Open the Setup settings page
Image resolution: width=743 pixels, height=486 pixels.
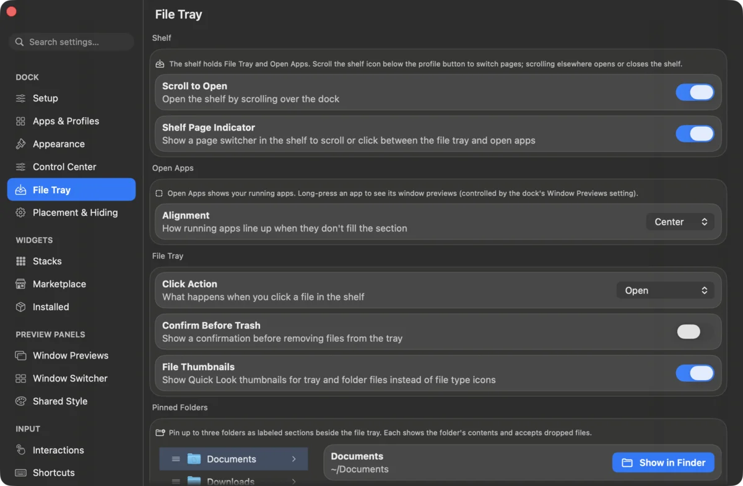coord(71,98)
